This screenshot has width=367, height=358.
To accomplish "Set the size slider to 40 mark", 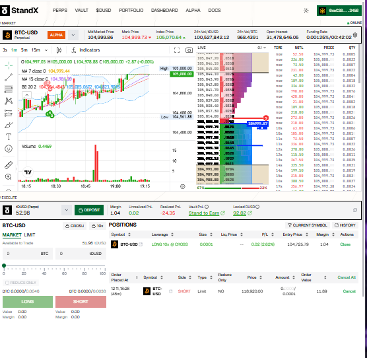I will tap(44, 273).
